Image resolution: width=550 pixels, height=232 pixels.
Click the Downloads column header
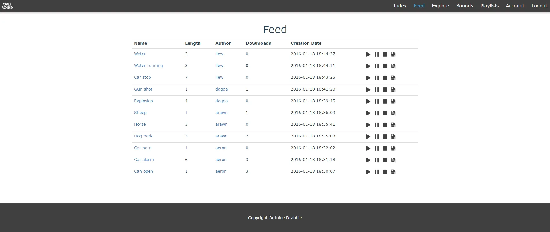coord(258,43)
